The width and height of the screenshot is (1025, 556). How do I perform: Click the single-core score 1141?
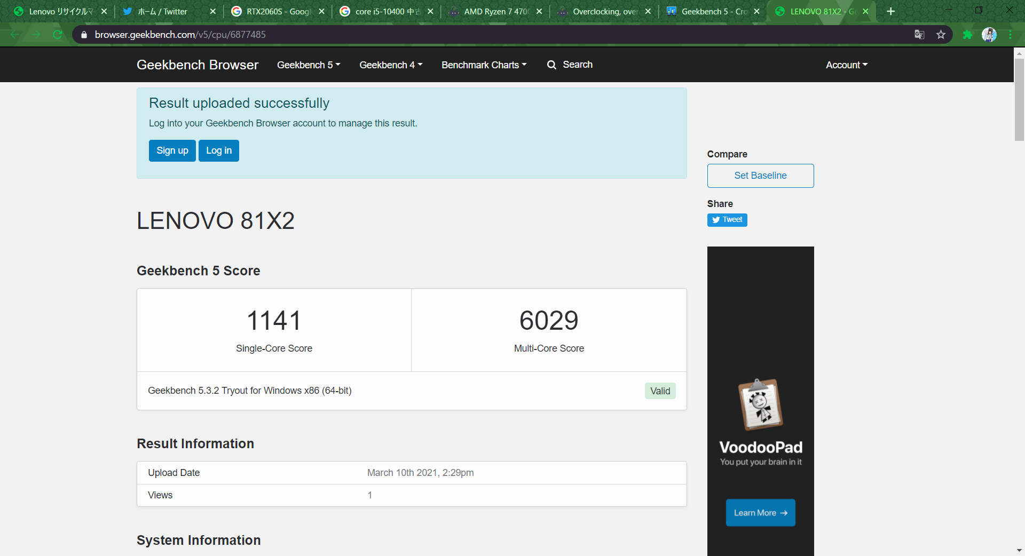tap(274, 321)
